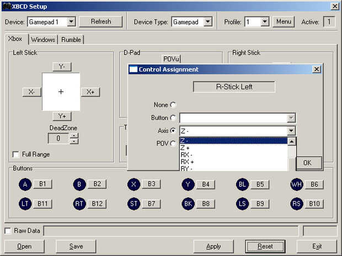Click the Open button
Viewport: 342px width, 256px height.
[24, 247]
